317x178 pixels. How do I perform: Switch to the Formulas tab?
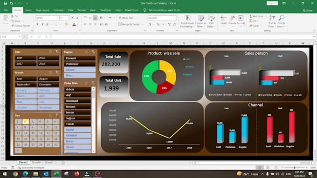(58, 10)
